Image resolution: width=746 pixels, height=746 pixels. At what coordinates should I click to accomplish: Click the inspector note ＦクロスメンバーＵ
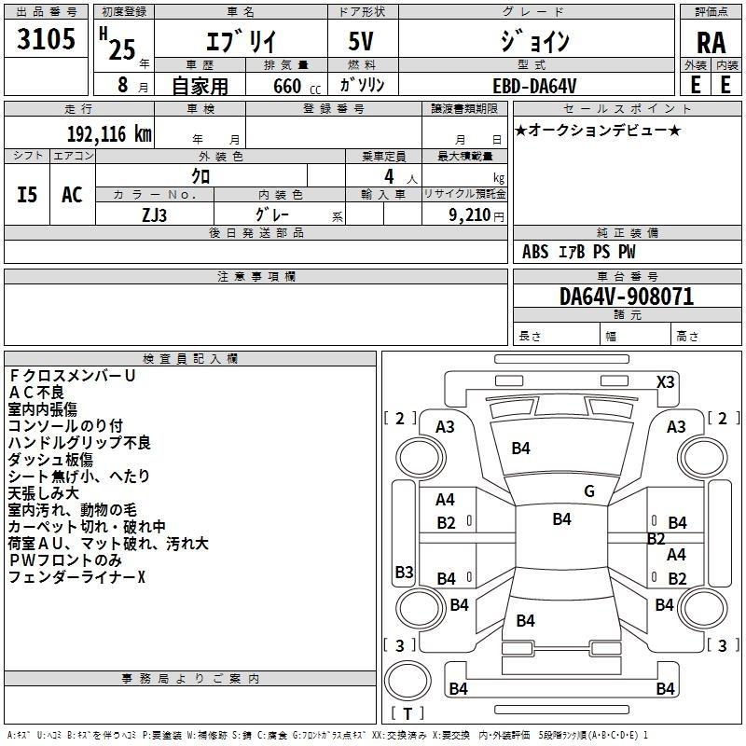[x=72, y=376]
